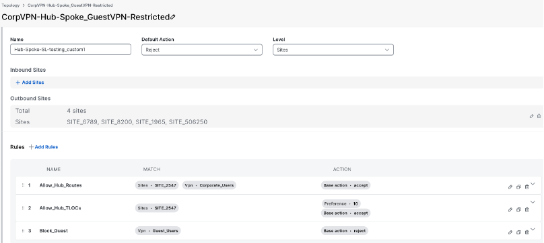Grab the drag handle of rule 1
Image resolution: width=544 pixels, height=243 pixels.
(23, 185)
